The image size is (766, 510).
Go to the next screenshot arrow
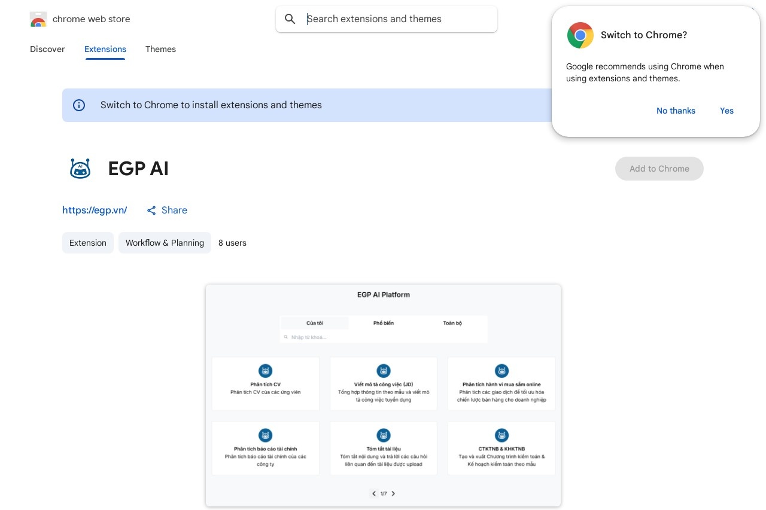pyautogui.click(x=393, y=494)
